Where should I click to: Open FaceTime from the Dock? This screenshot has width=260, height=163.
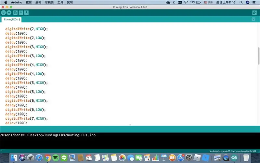[139, 158]
